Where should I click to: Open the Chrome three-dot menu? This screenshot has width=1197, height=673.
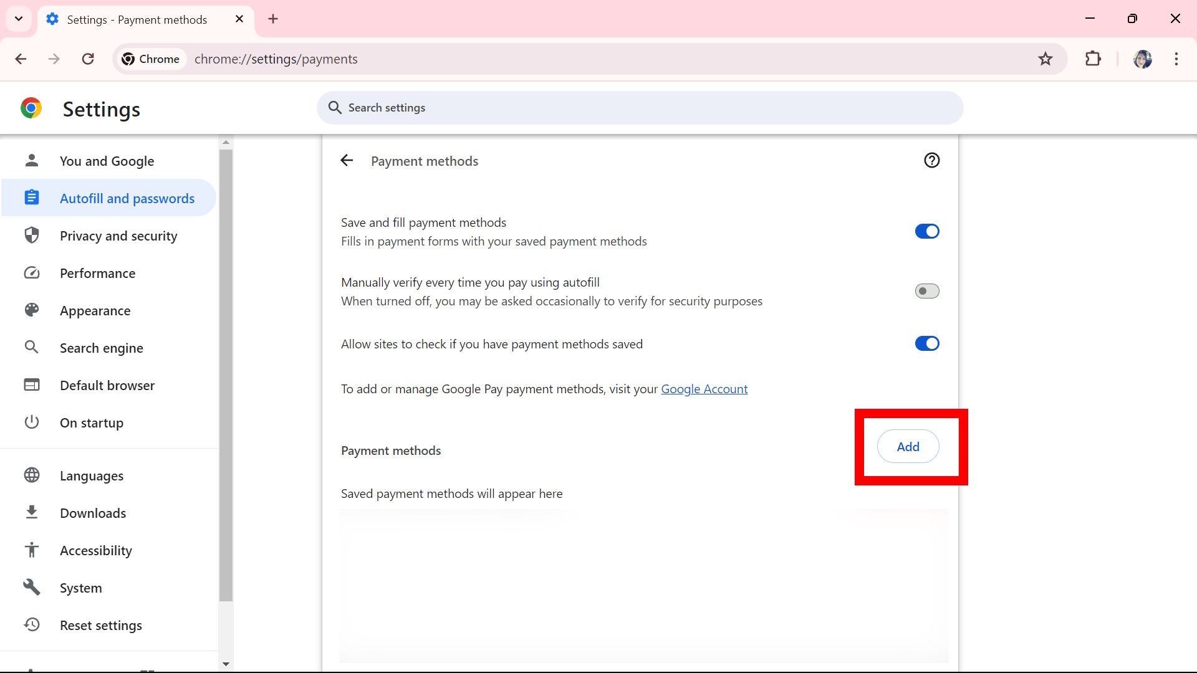tap(1176, 59)
